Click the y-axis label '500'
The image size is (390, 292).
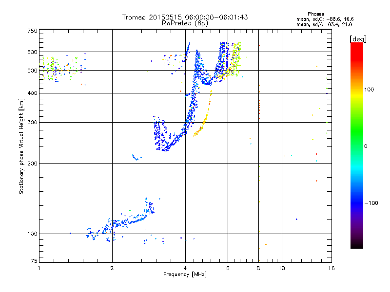32,71
